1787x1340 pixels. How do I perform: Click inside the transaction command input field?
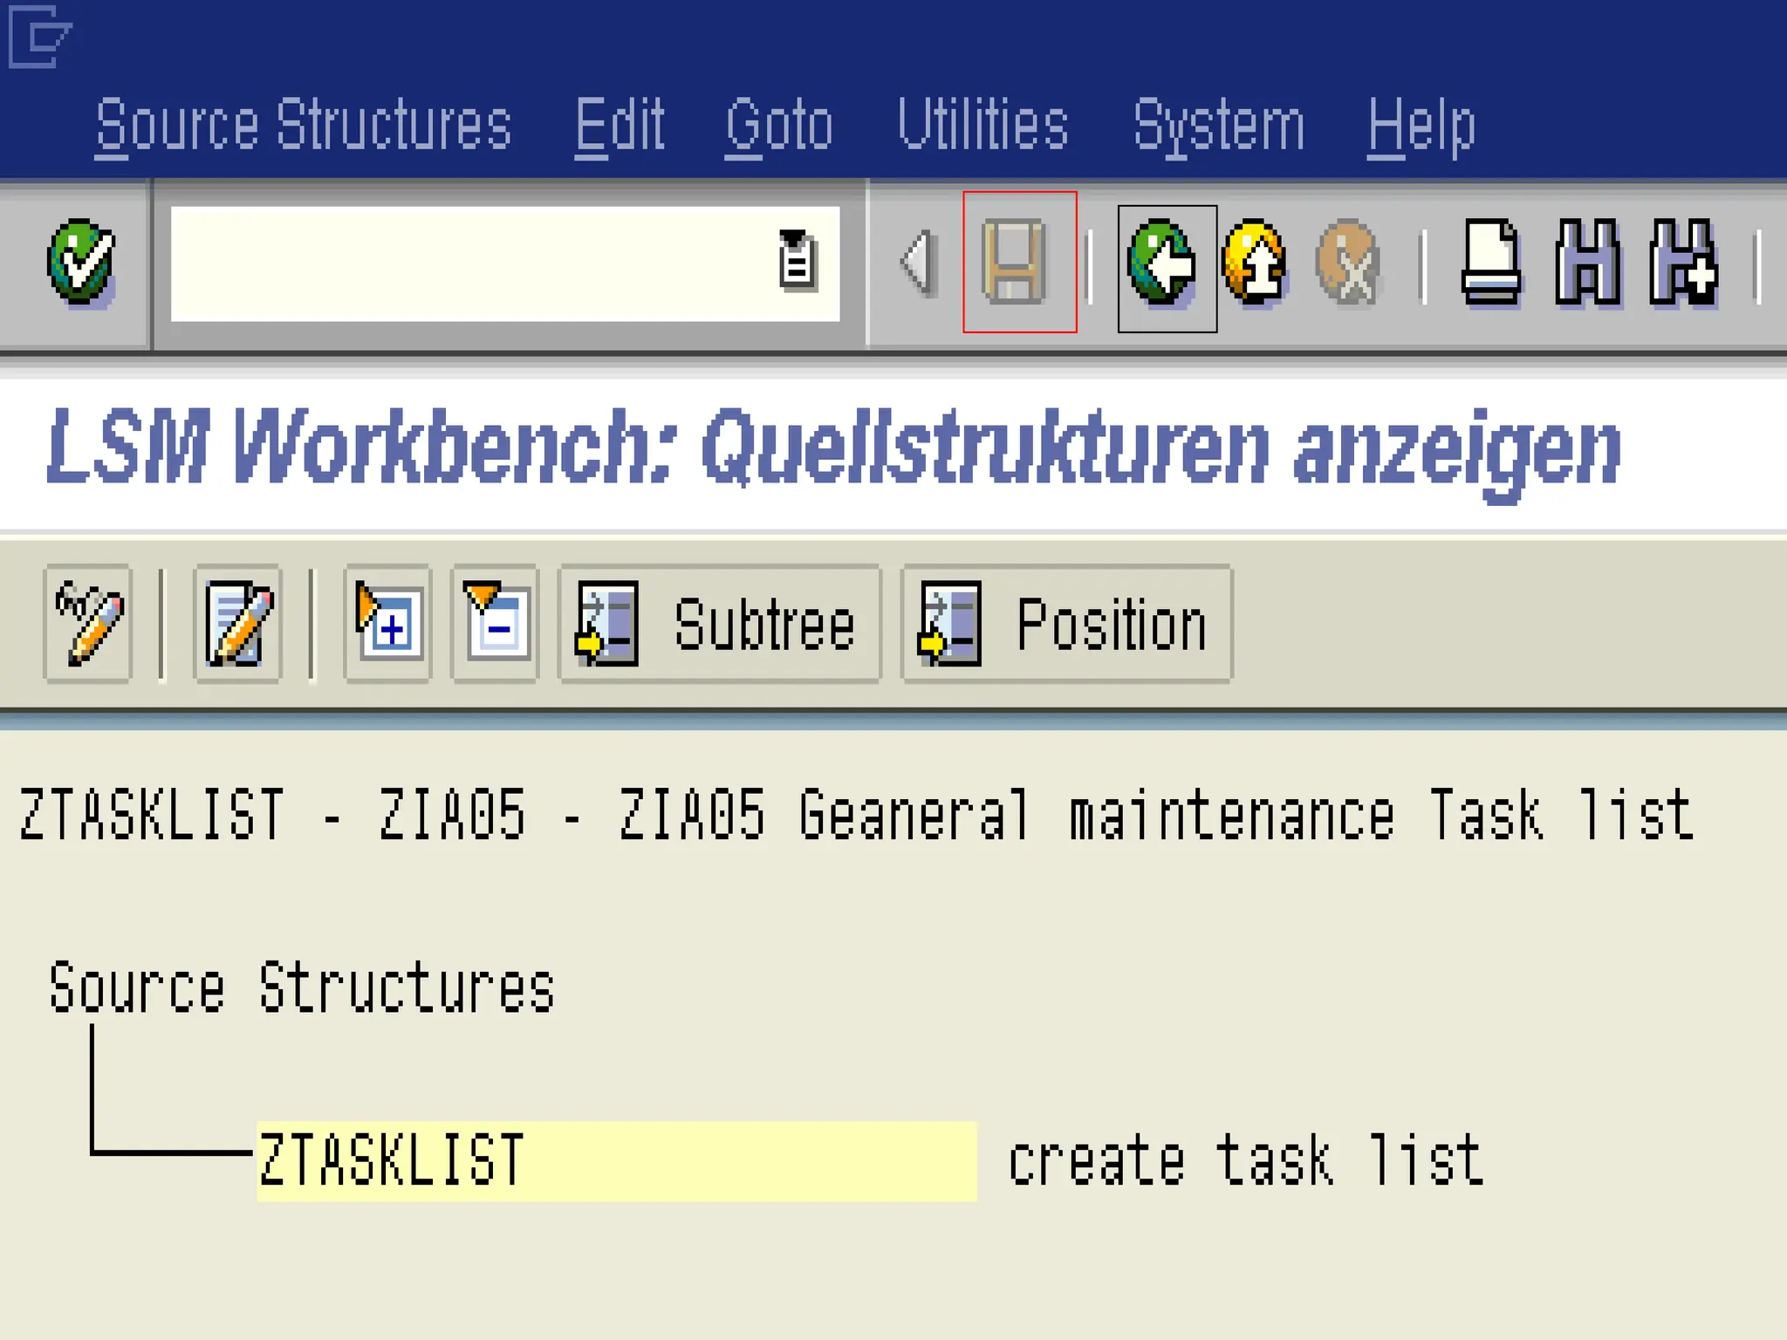[471, 263]
